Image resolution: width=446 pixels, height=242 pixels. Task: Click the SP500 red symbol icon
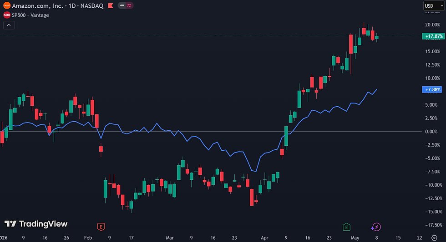tap(7, 15)
